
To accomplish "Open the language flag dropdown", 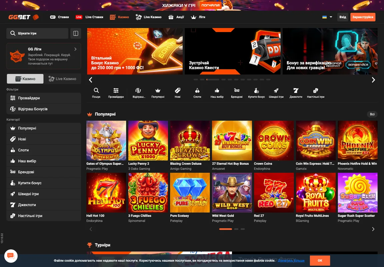I will point(327,17).
